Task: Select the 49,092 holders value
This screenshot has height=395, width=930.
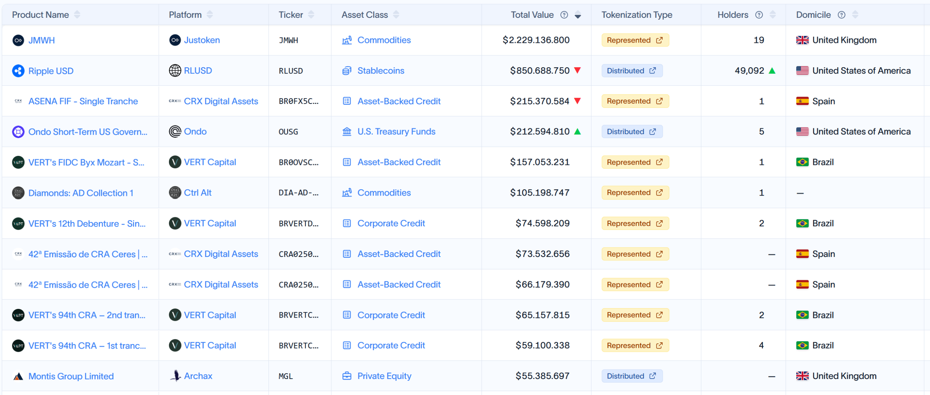Action: click(749, 70)
